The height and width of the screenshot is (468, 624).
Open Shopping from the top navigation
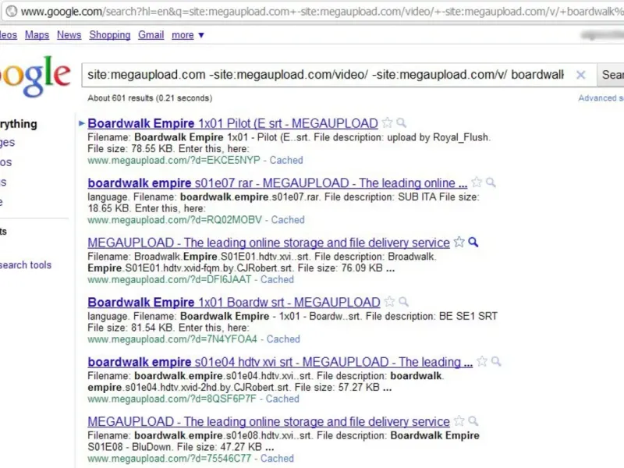coord(110,35)
